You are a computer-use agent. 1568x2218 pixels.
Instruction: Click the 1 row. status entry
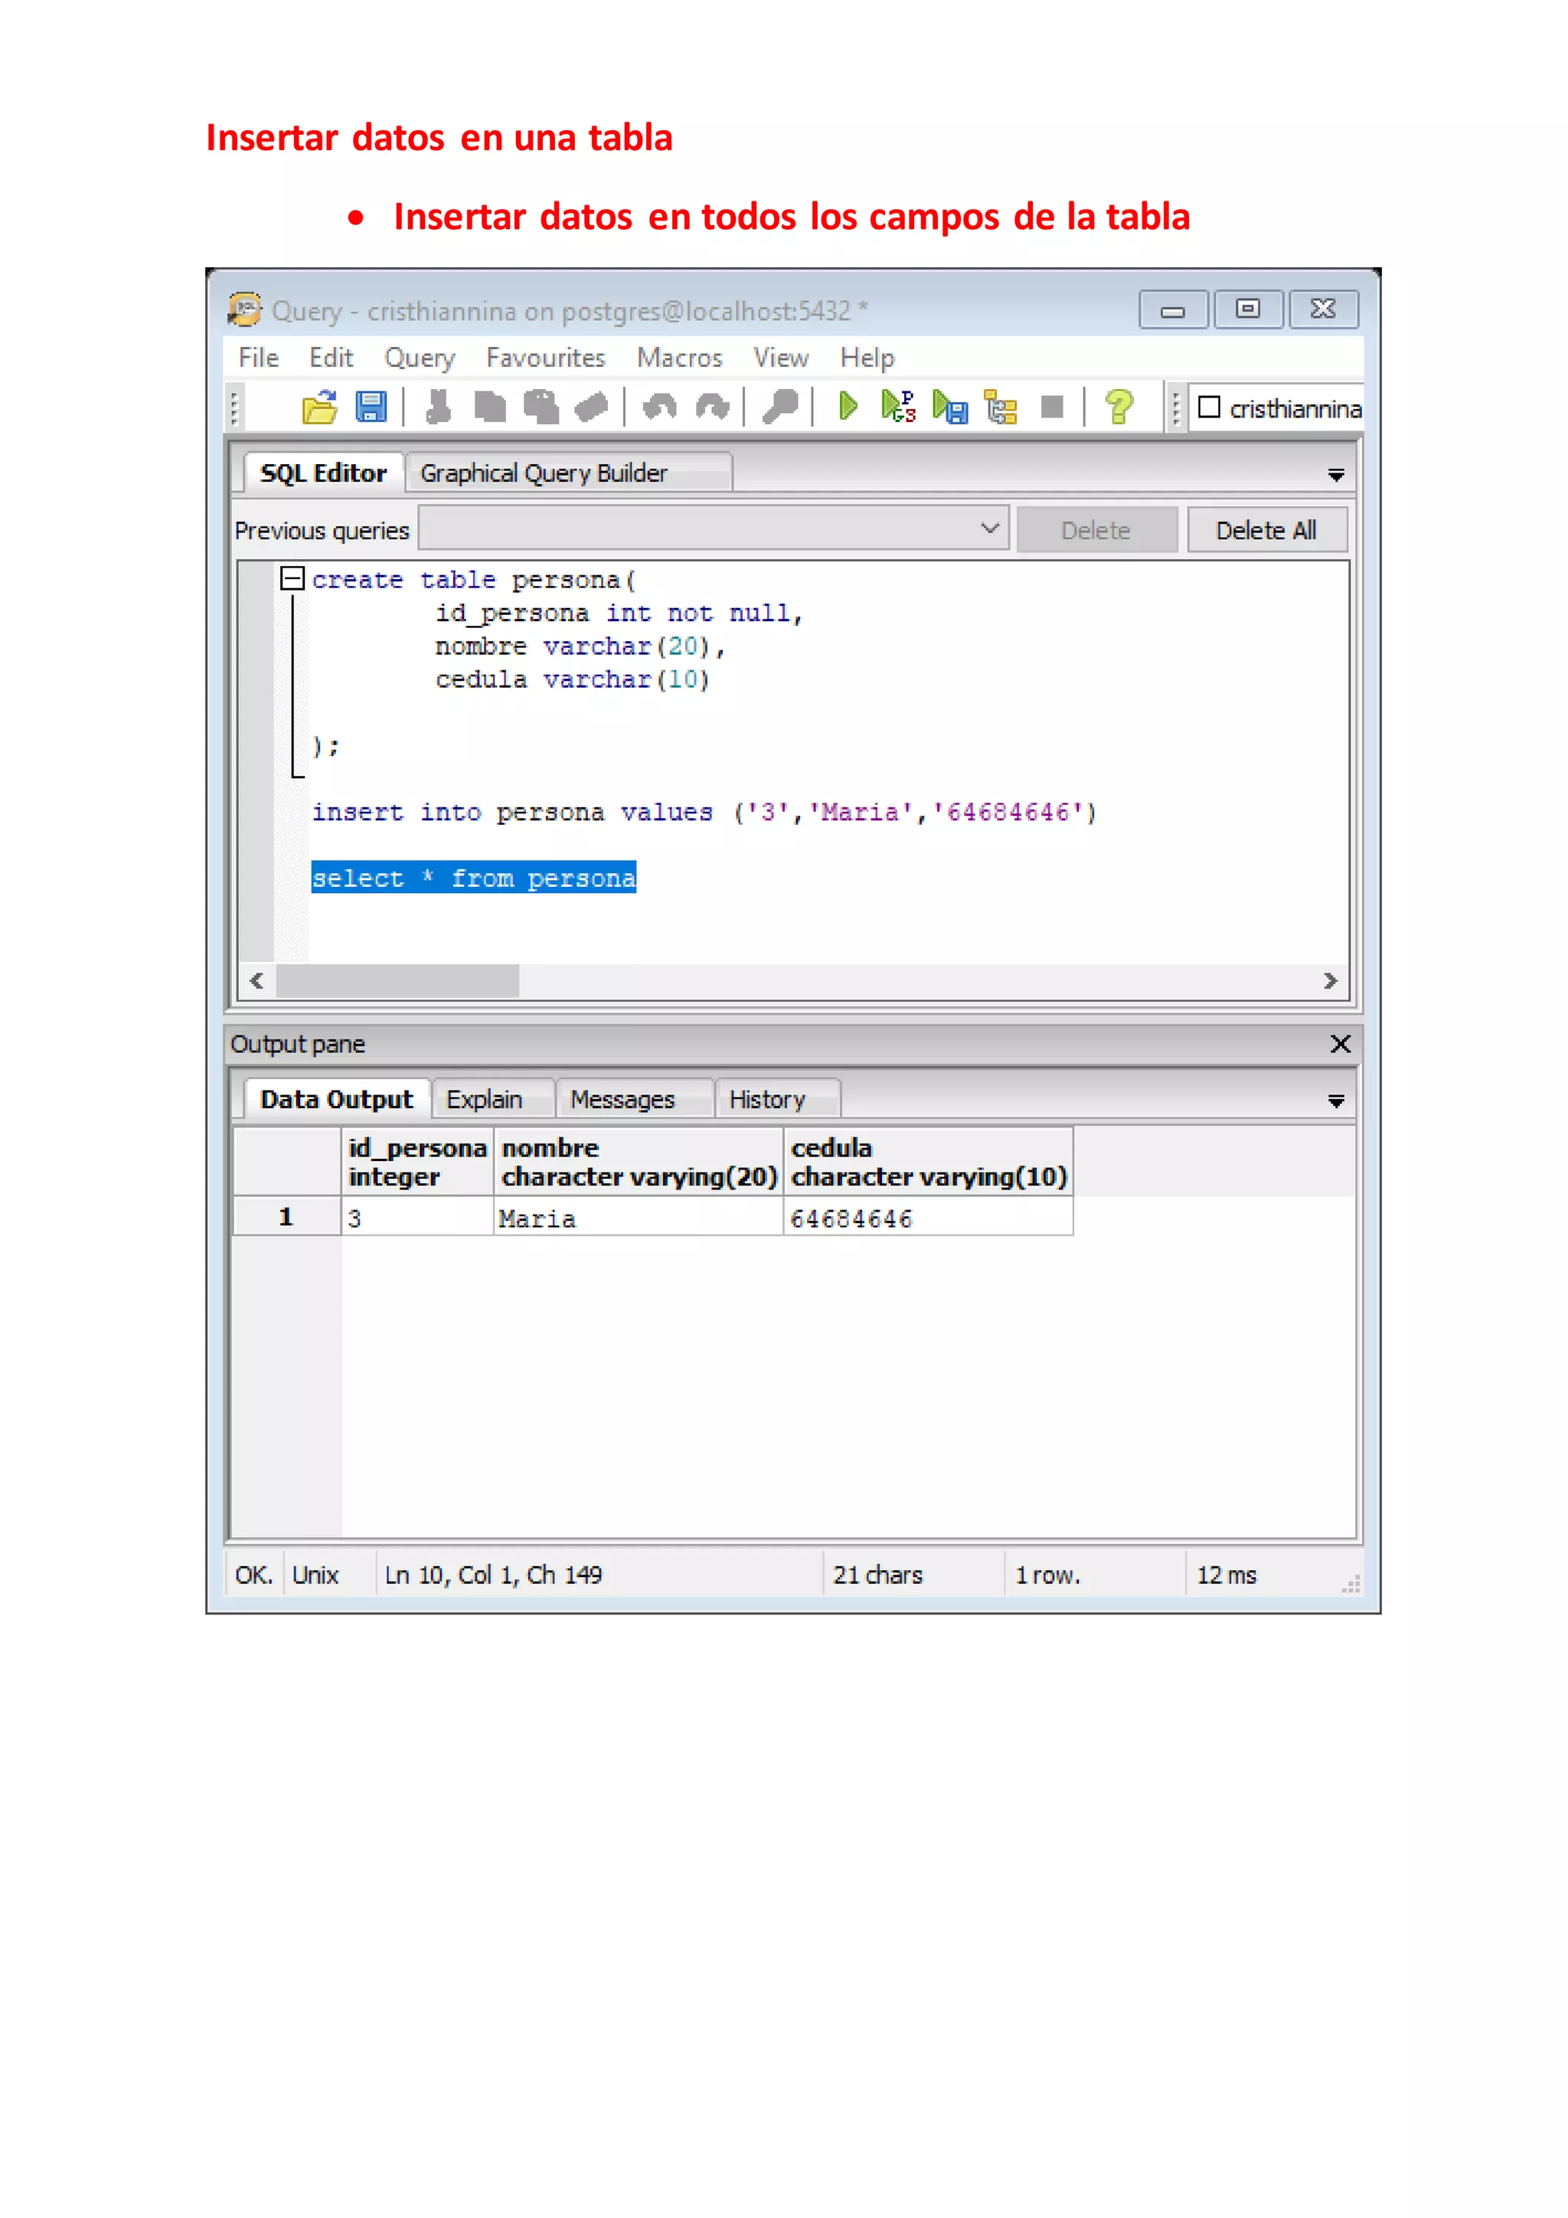[1047, 1575]
